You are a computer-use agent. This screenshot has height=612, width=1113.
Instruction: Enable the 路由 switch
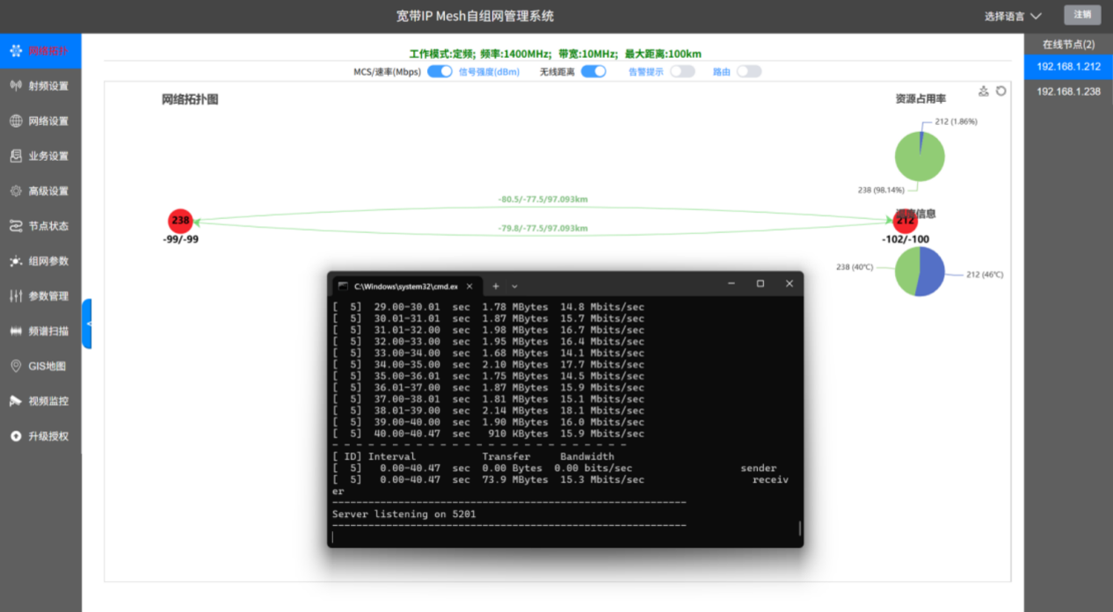click(x=749, y=71)
